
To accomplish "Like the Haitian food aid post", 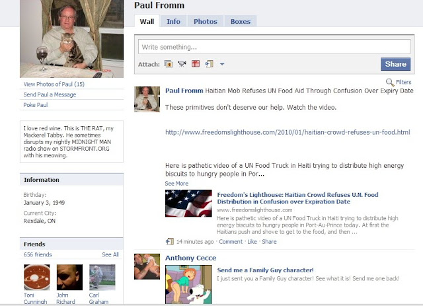I will [x=252, y=241].
